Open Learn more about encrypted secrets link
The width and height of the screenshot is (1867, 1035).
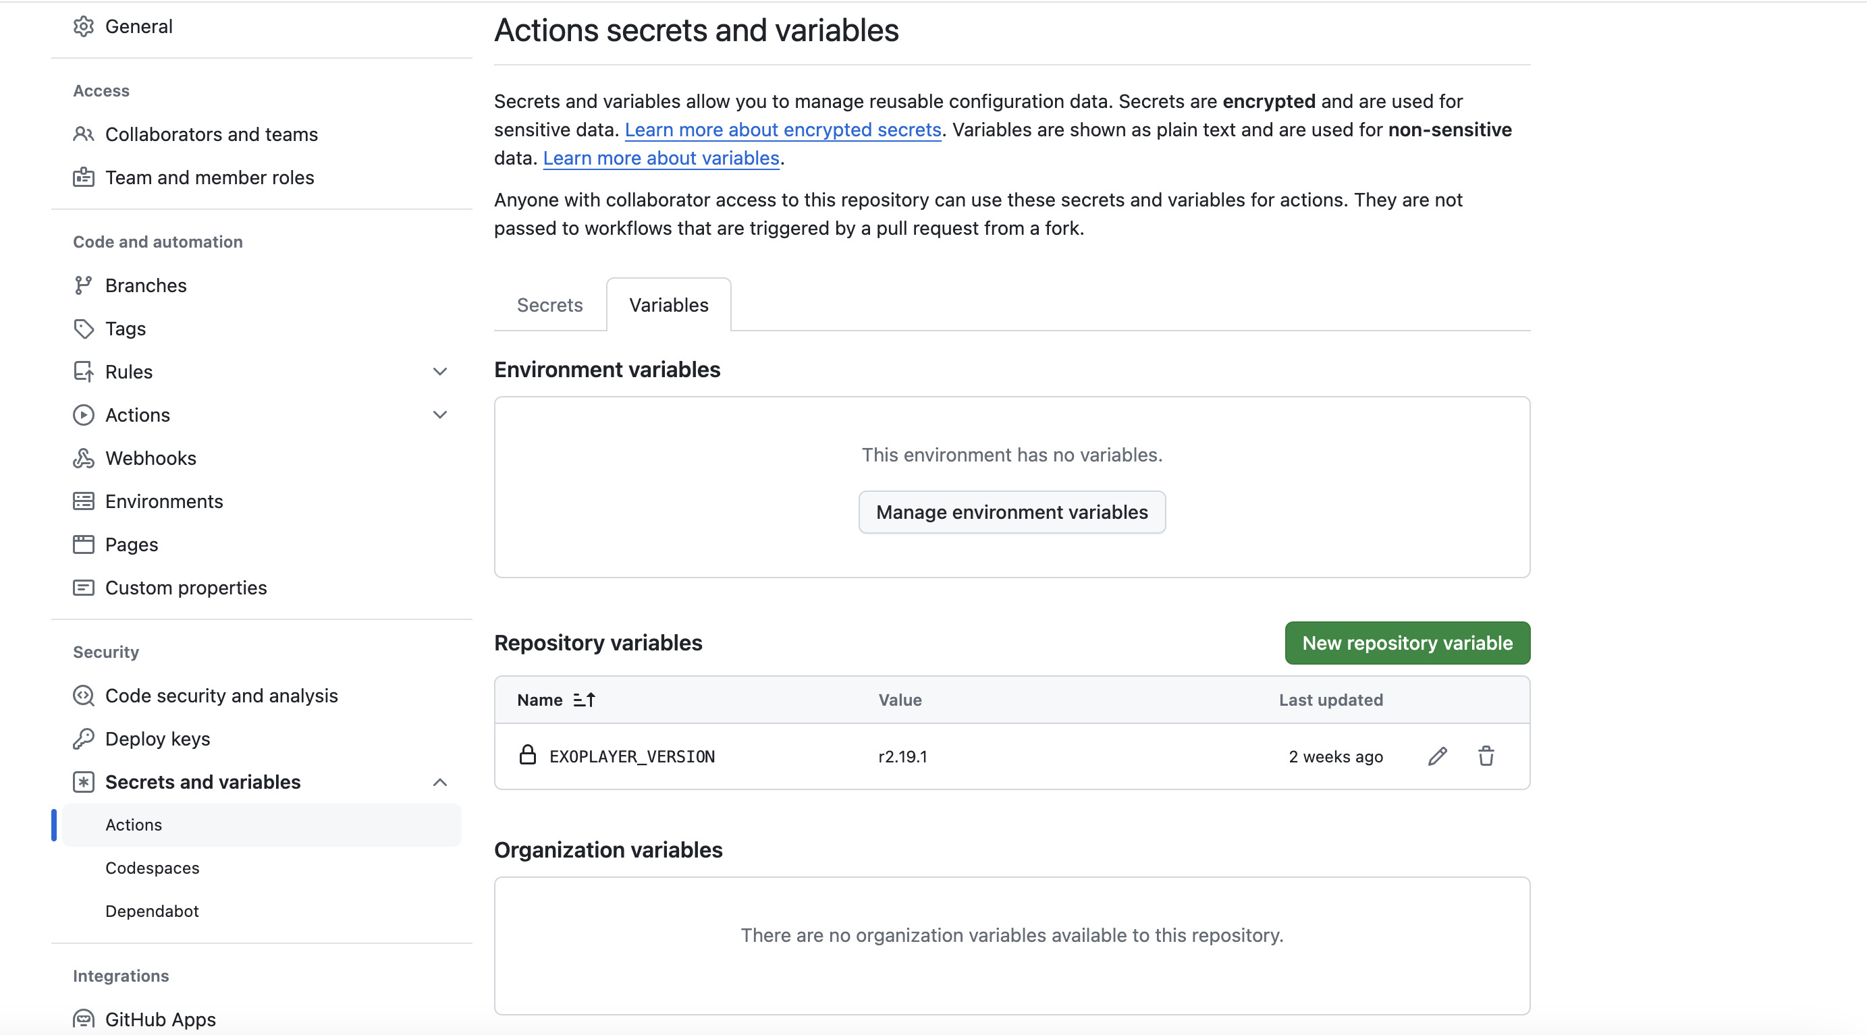coord(783,130)
